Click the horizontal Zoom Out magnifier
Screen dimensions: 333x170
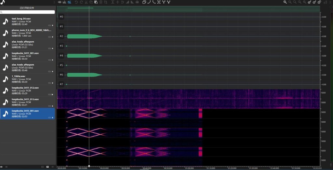click(290, 2)
